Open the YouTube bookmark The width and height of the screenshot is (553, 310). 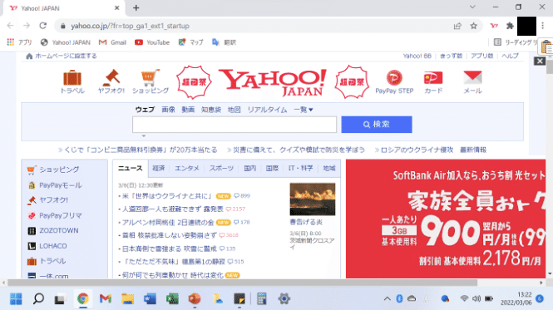pyautogui.click(x=152, y=42)
